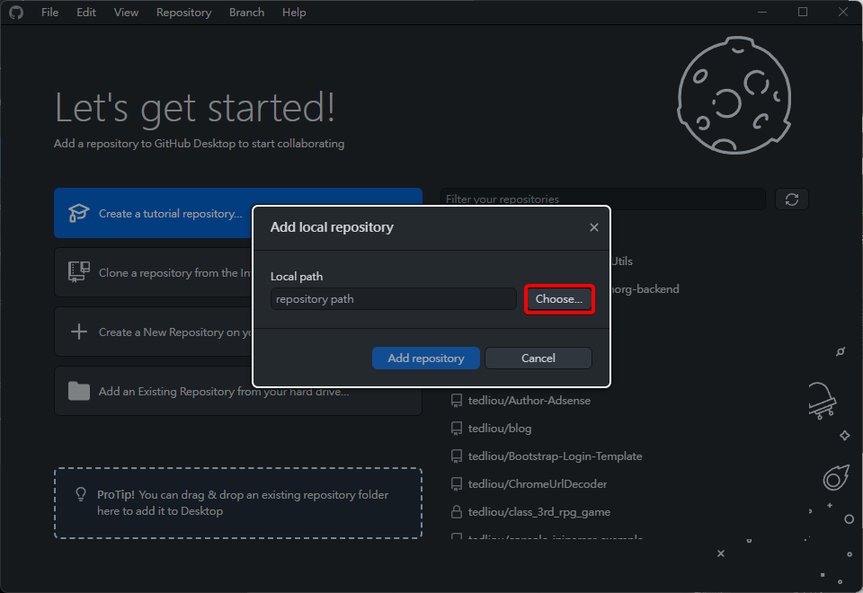The image size is (863, 593).
Task: Open the Help menu
Action: [x=294, y=12]
